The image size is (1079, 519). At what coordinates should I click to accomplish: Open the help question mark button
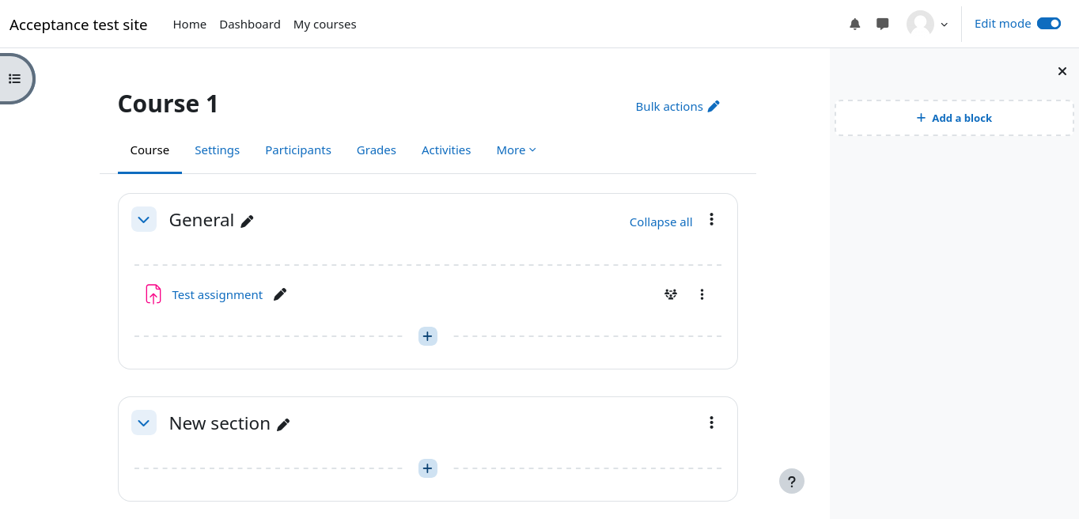pos(791,481)
